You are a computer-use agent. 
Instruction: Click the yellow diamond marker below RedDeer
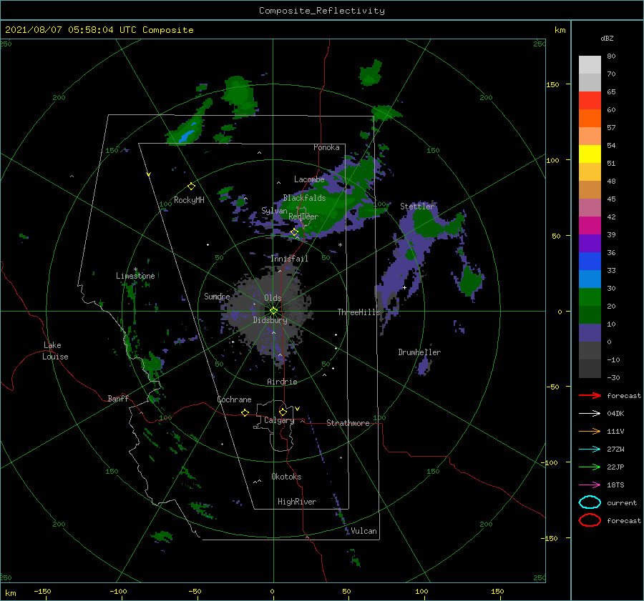pos(295,232)
